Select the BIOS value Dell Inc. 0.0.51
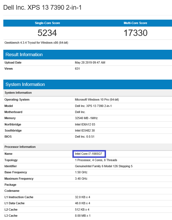 tap(85, 137)
